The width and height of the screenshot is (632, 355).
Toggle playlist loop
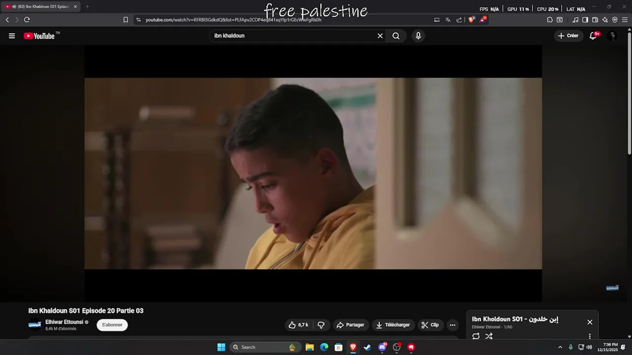(x=476, y=336)
